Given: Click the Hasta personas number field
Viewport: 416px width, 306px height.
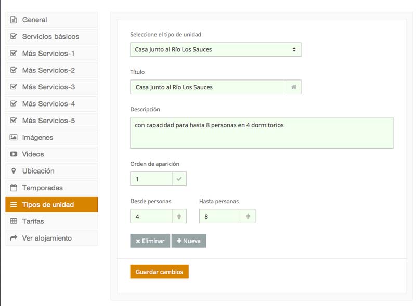Looking at the screenshot, I should [x=220, y=216].
